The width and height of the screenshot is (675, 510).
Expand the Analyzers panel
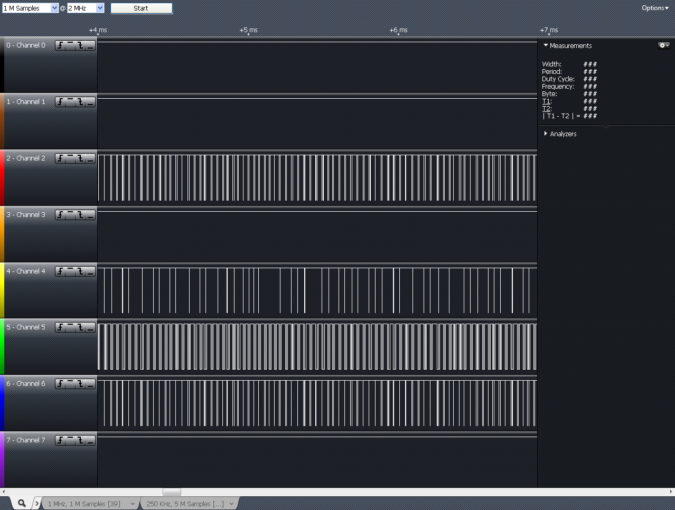pyautogui.click(x=546, y=134)
